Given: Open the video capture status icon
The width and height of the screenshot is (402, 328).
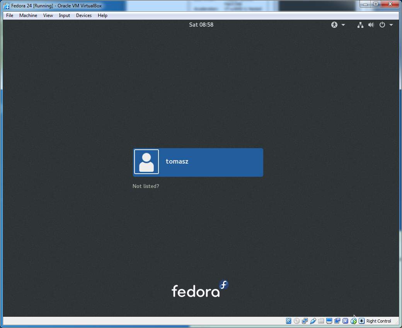Looking at the screenshot, I should pyautogui.click(x=337, y=321).
